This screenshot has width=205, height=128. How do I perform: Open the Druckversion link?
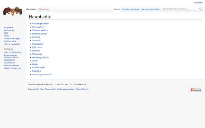[10, 63]
